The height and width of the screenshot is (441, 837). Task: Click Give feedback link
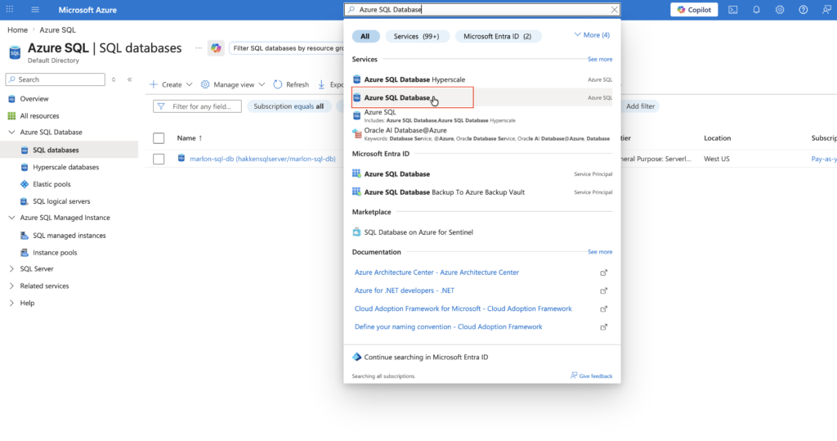click(x=592, y=376)
